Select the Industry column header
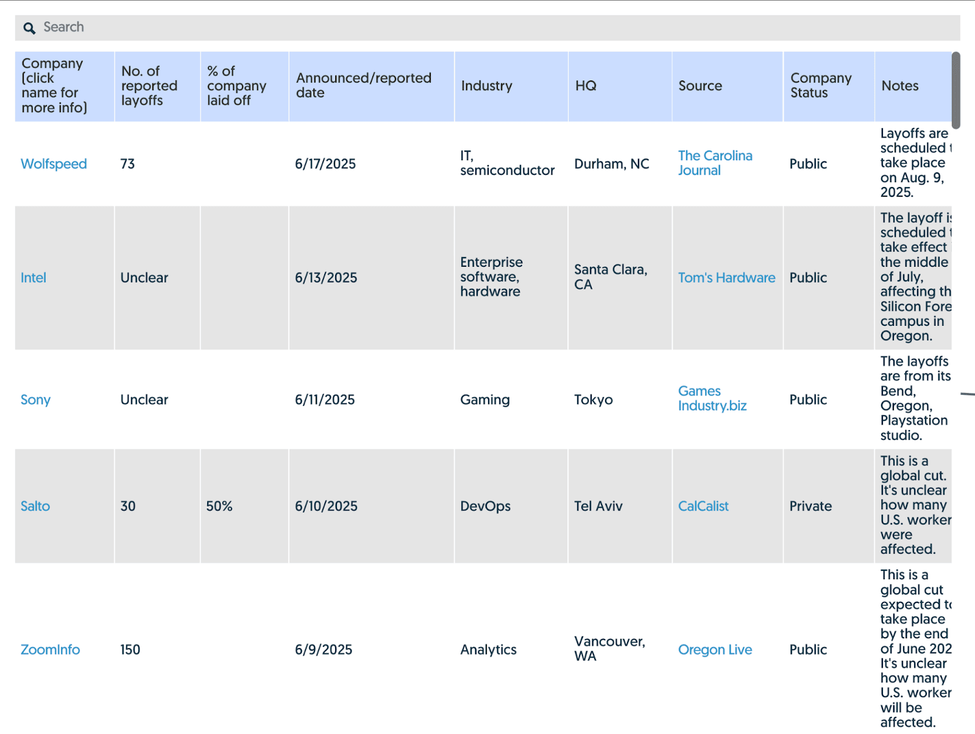 point(486,85)
